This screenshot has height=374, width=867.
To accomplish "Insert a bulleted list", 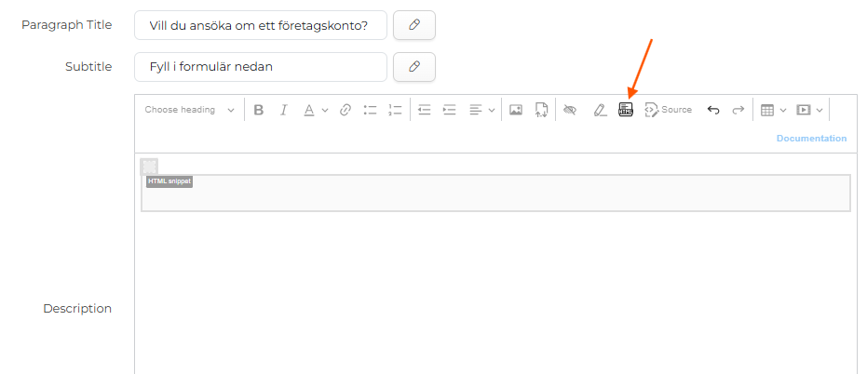I will pyautogui.click(x=370, y=110).
